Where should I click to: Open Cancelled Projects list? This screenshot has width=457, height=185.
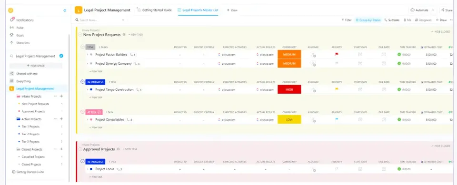(33, 157)
